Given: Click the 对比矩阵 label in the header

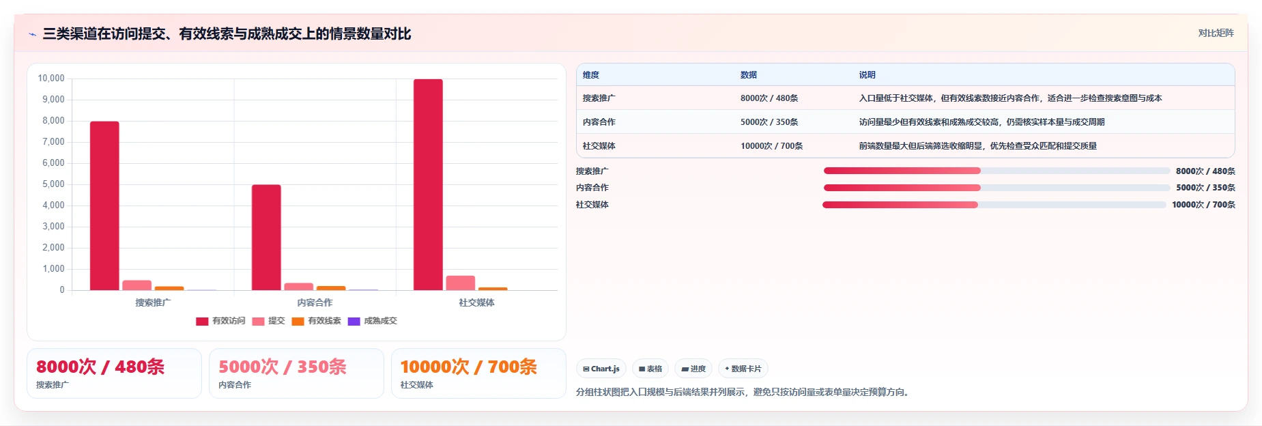Looking at the screenshot, I should pyautogui.click(x=1216, y=33).
